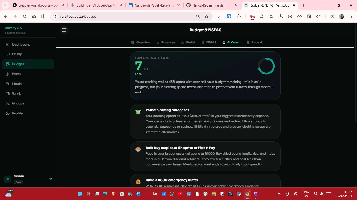357x200 pixels.
Task: Open the browser downloads icon
Action: (x=281, y=16)
